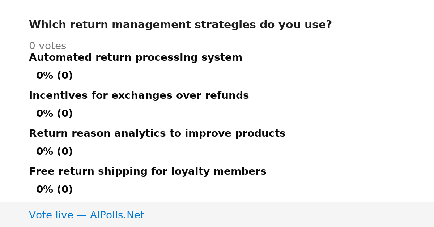Click the gray footer bar area
Image resolution: width=434 pixels, height=227 pixels.
pyautogui.click(x=217, y=214)
